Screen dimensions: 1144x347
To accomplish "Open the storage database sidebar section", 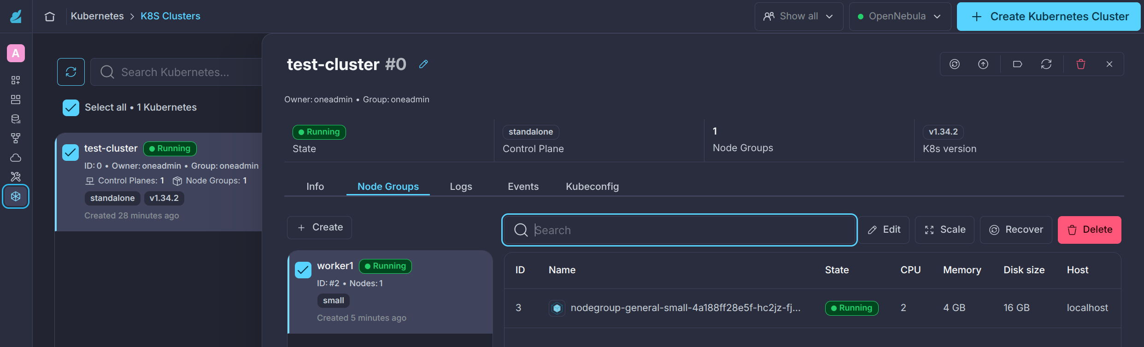I will click(16, 119).
